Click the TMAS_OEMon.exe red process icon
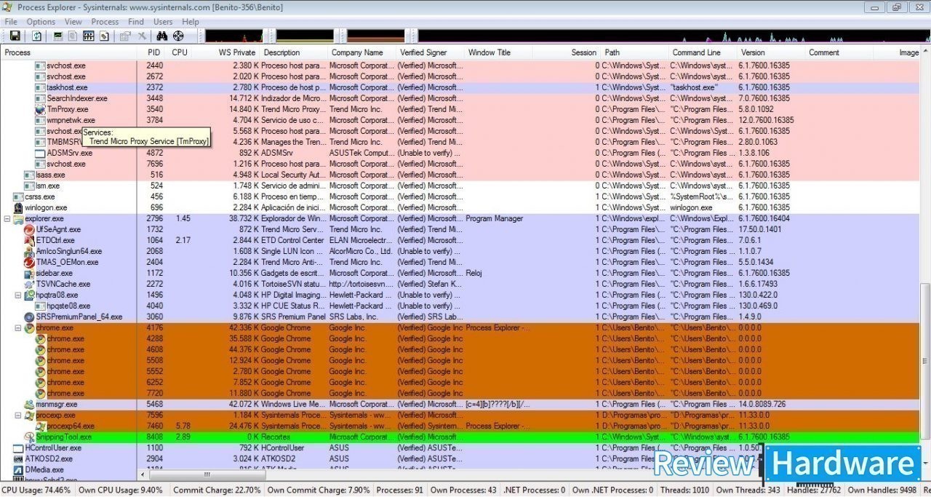The height and width of the screenshot is (497, 931). point(30,262)
